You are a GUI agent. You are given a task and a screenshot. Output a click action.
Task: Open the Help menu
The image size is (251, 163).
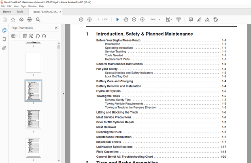pyautogui.click(x=41, y=6)
